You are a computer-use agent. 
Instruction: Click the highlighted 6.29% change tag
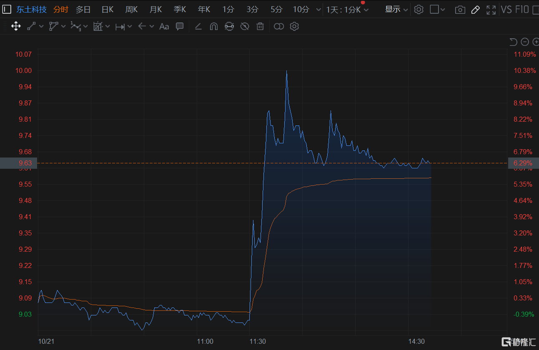(523, 163)
